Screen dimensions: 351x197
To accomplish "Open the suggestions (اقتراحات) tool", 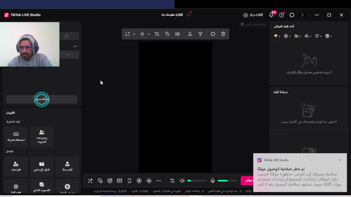I will pyautogui.click(x=16, y=166).
